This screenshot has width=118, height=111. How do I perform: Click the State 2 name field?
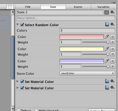60,12
